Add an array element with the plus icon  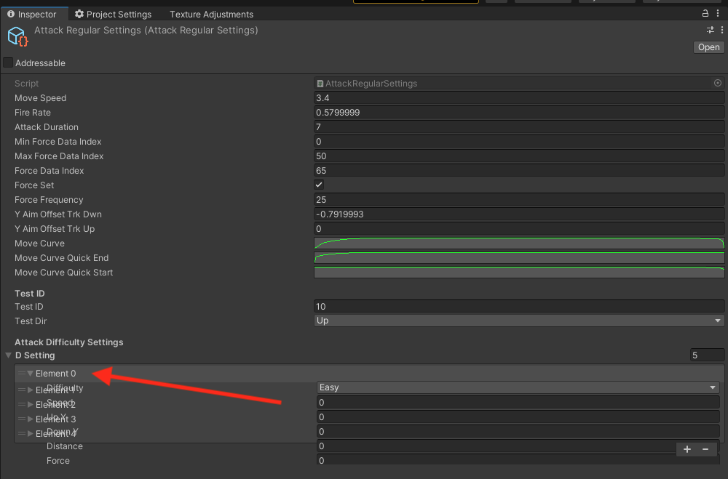(x=687, y=449)
